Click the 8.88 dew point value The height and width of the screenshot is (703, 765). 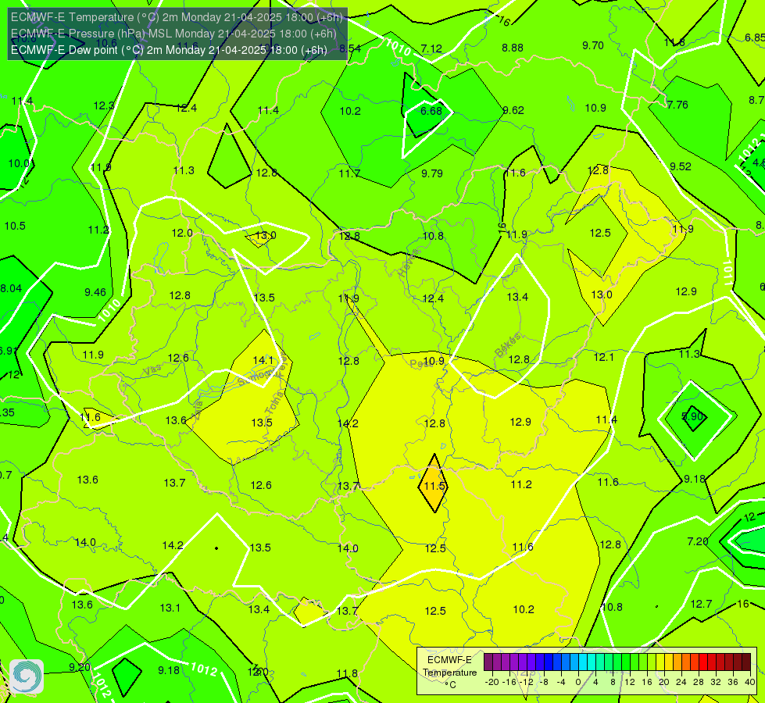513,48
